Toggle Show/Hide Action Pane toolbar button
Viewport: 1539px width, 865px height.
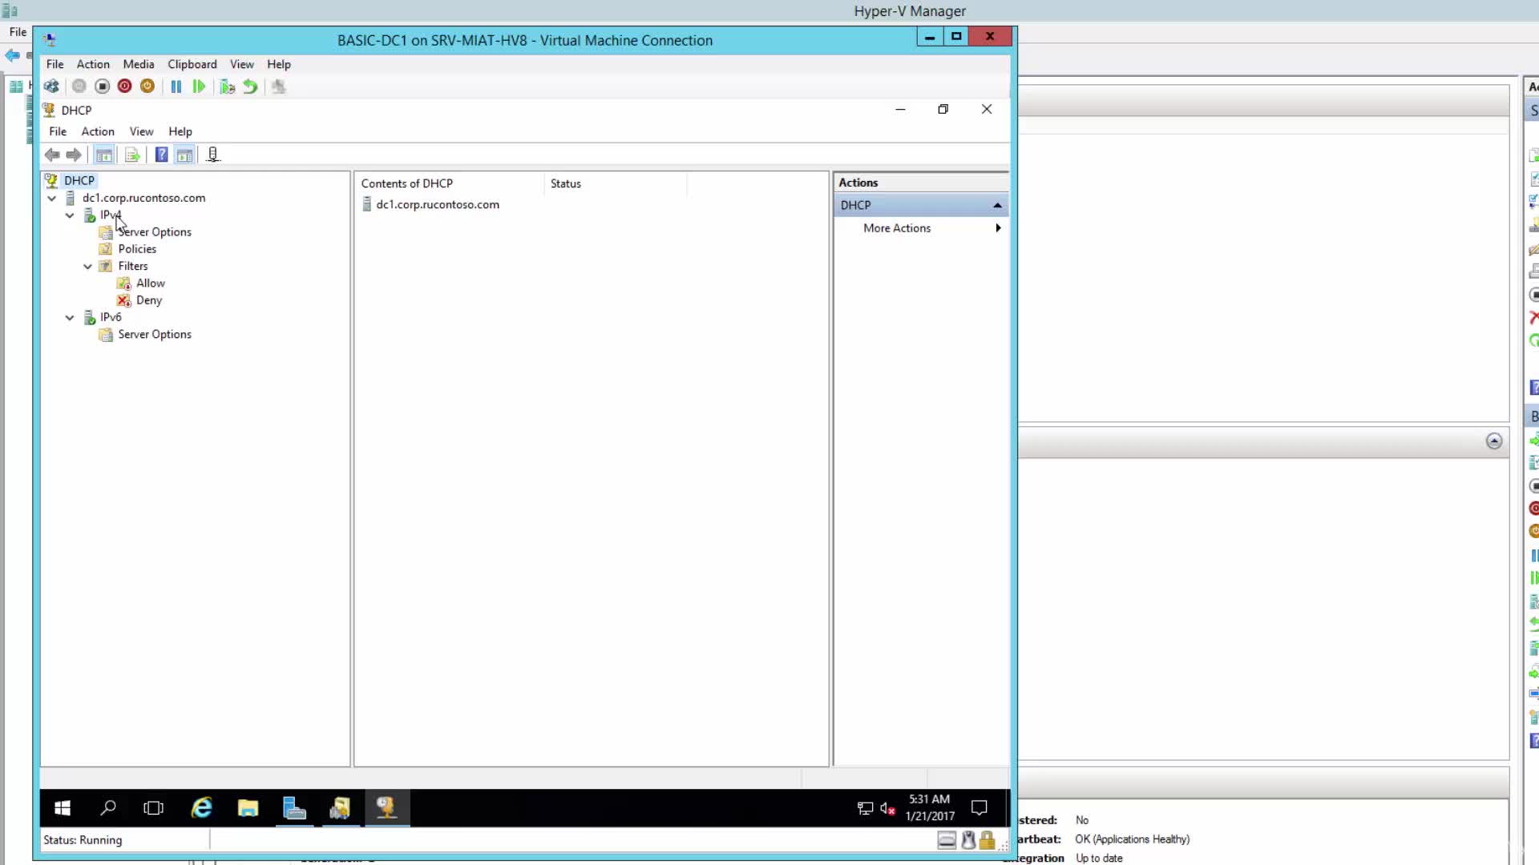(184, 155)
